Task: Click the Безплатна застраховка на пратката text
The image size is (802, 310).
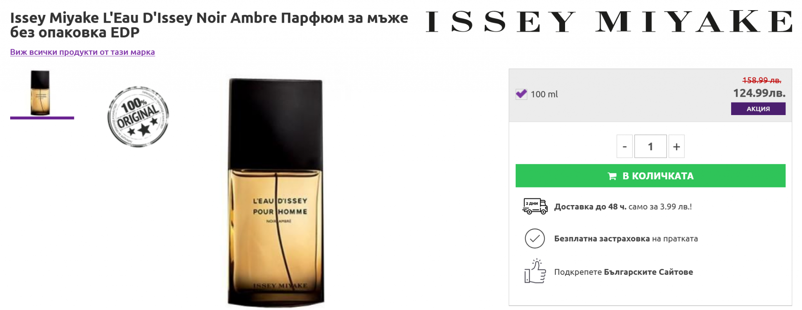Action: pos(626,239)
